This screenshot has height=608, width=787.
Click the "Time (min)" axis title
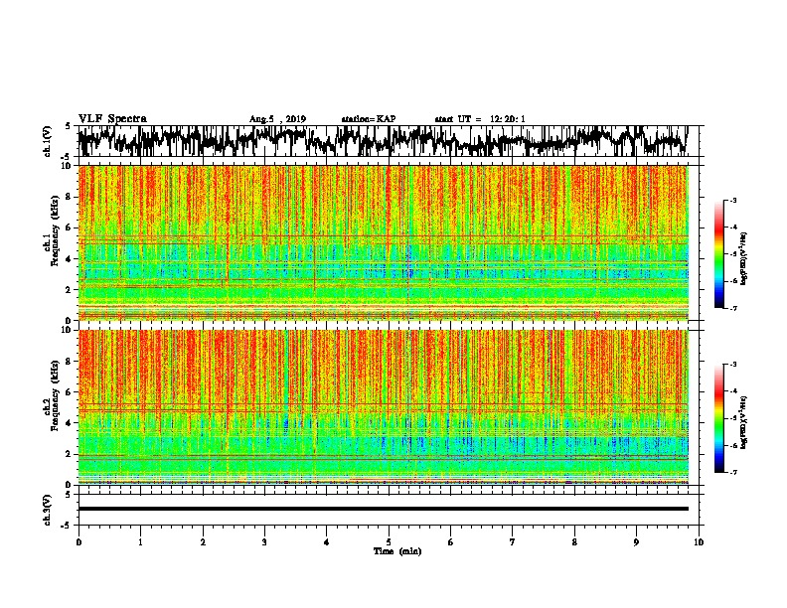click(397, 551)
